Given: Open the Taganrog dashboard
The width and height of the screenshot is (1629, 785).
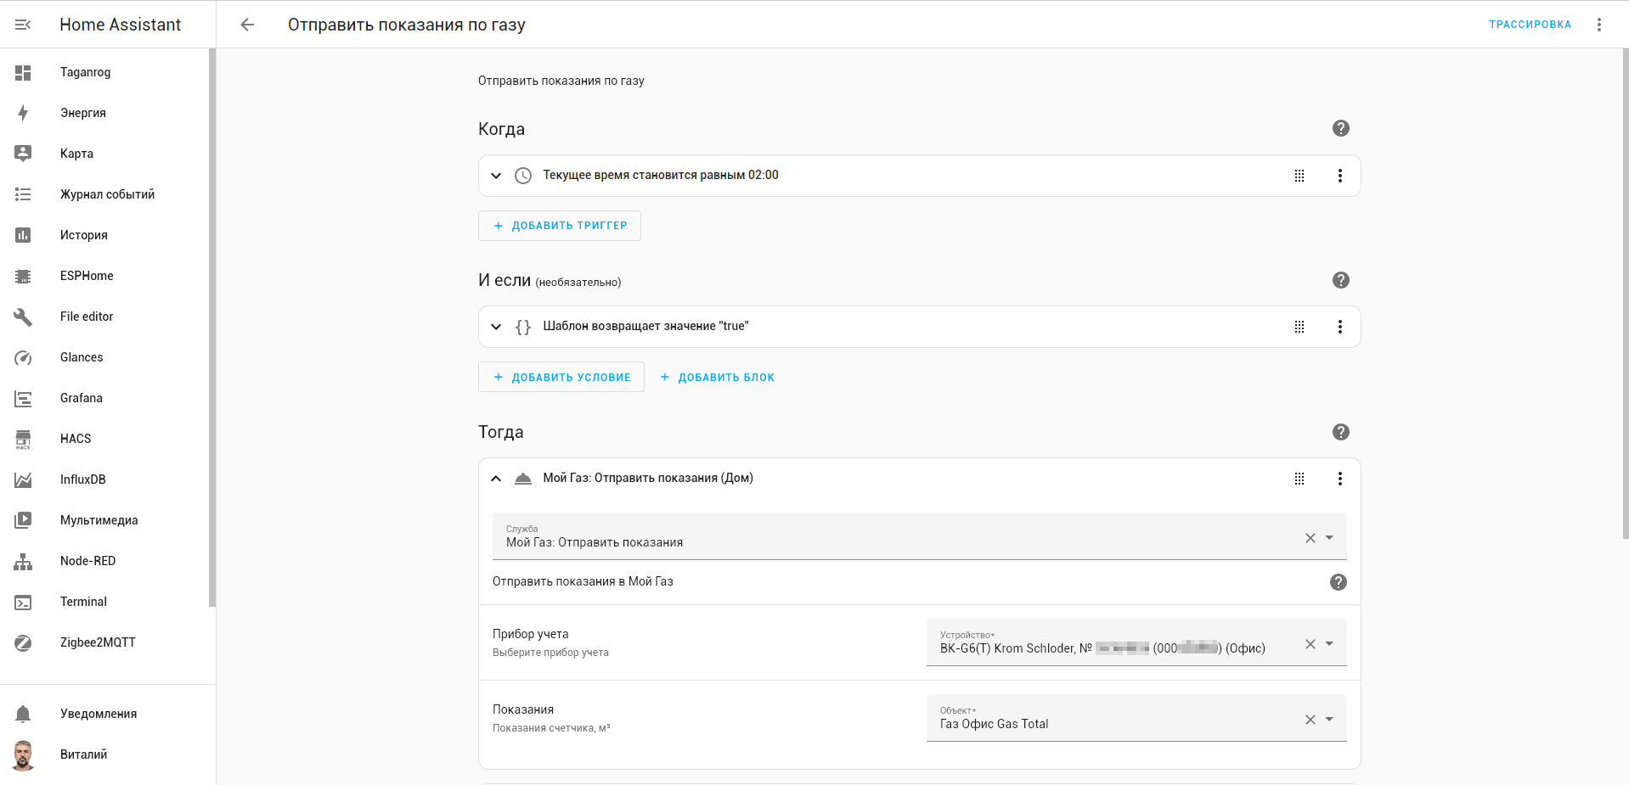Looking at the screenshot, I should pyautogui.click(x=104, y=72).
